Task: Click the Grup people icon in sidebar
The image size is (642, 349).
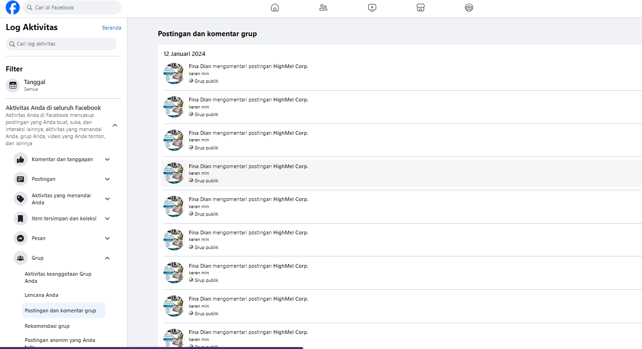Action: coord(21,258)
